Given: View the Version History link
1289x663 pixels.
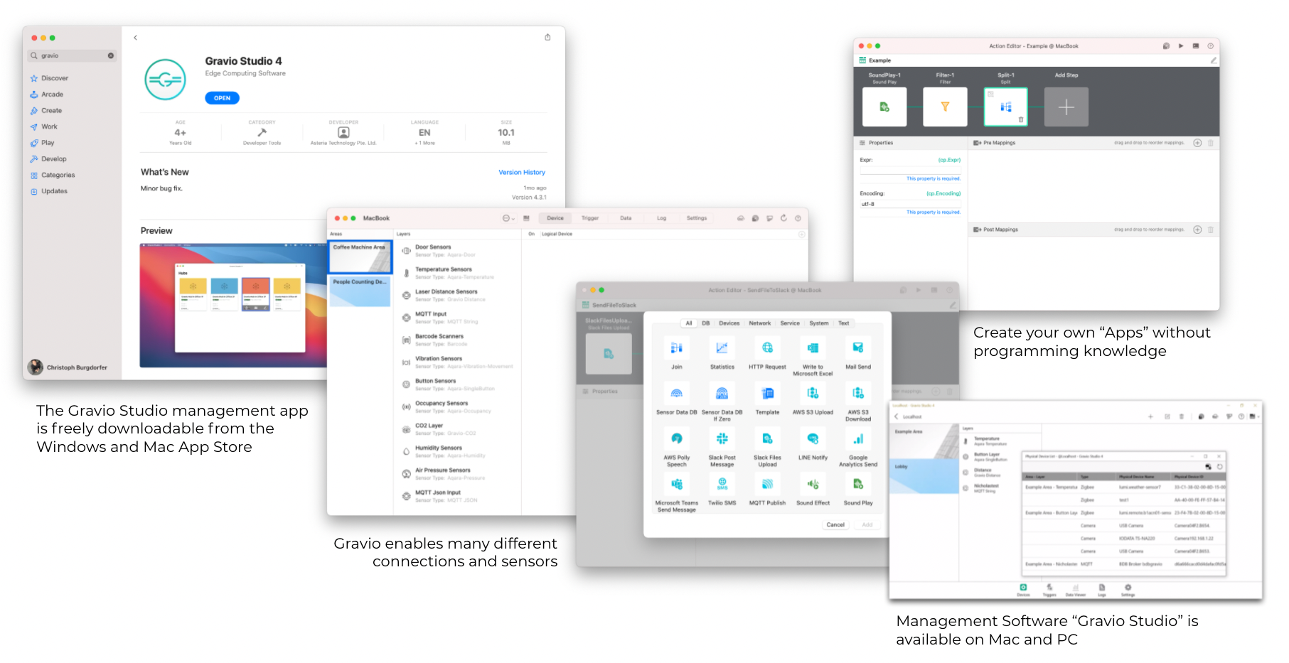Looking at the screenshot, I should (x=522, y=172).
